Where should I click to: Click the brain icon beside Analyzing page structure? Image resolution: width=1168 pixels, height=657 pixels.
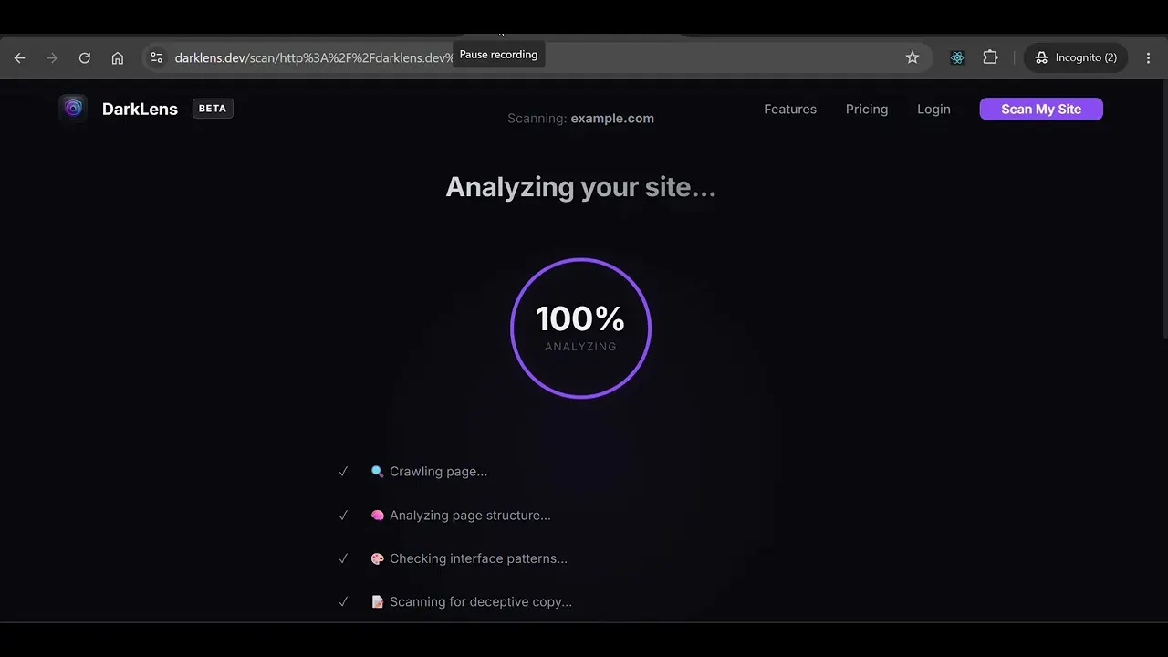click(377, 515)
